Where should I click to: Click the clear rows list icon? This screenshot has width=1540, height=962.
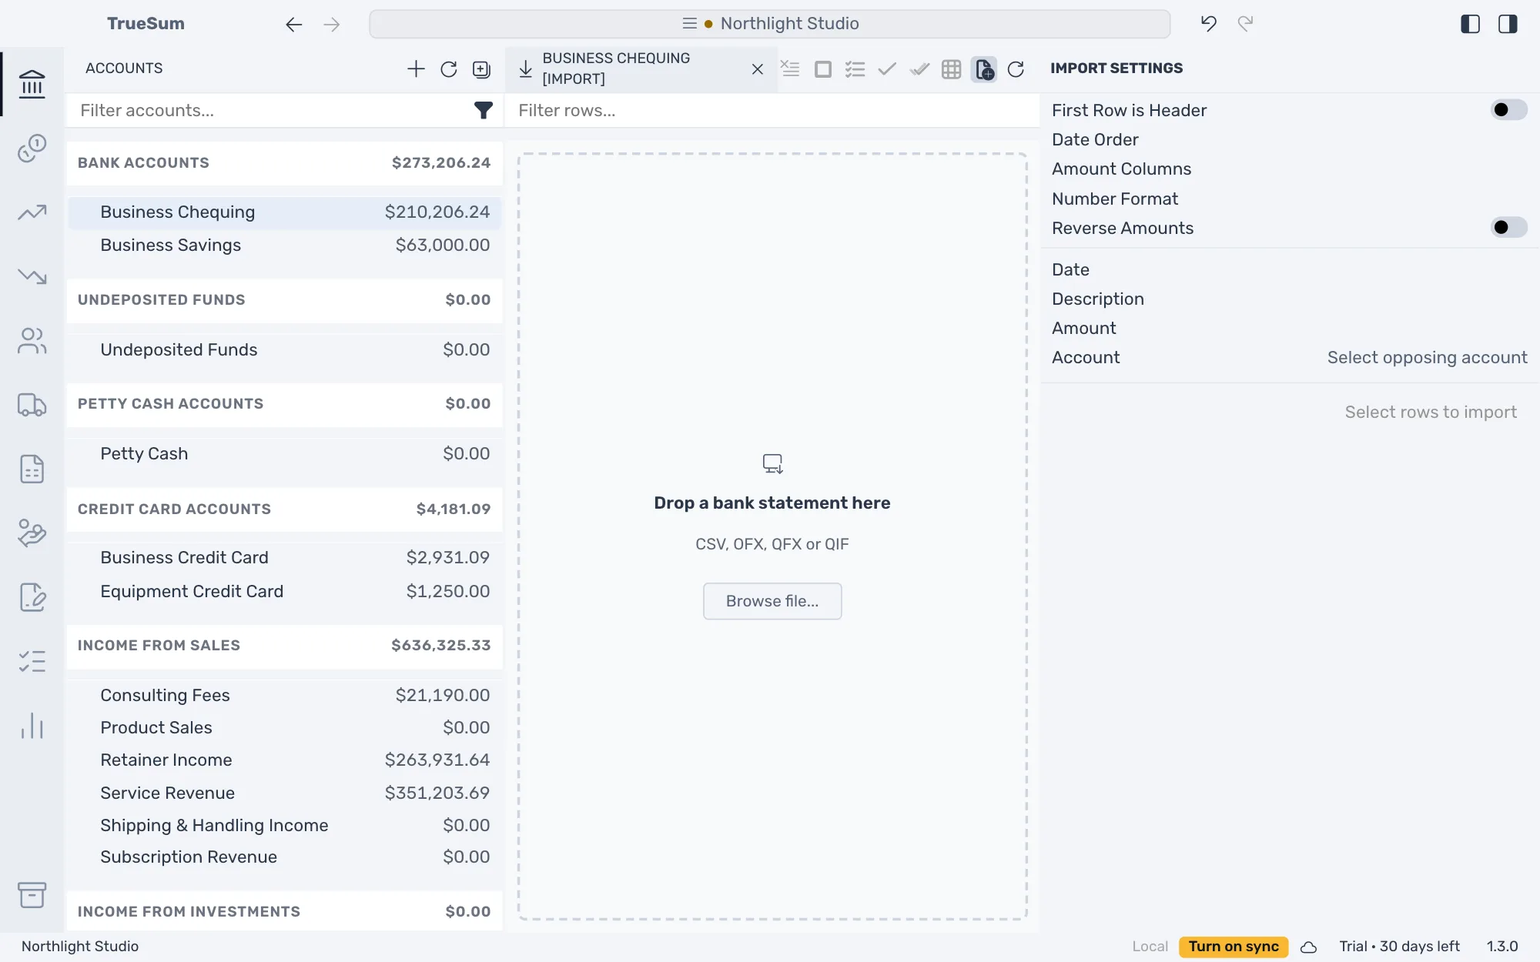click(x=790, y=68)
